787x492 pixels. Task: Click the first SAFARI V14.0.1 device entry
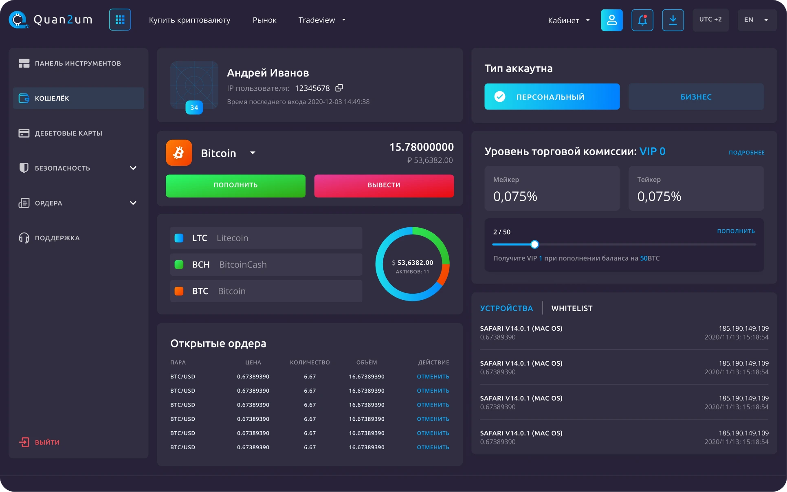[x=624, y=333]
